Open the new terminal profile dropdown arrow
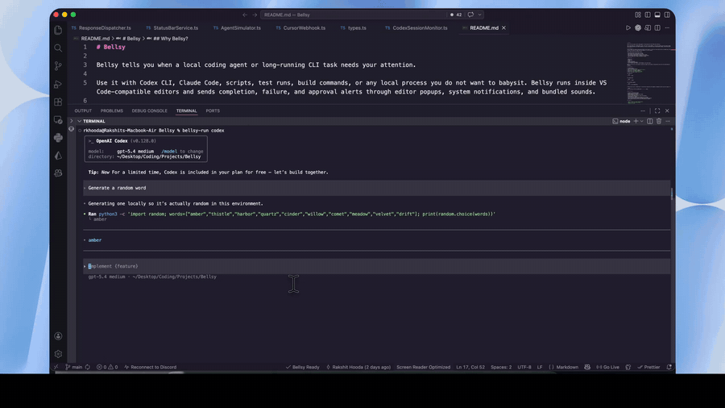This screenshot has height=408, width=725. pyautogui.click(x=642, y=121)
